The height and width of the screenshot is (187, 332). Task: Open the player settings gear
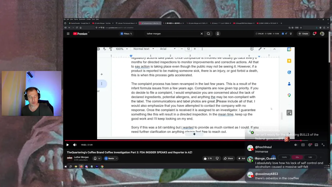click(x=310, y=145)
